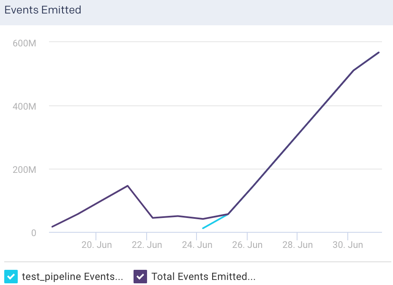Screen dimensions: 393x285
Task: Click the 26. Jun x-axis label
Action: pos(247,245)
